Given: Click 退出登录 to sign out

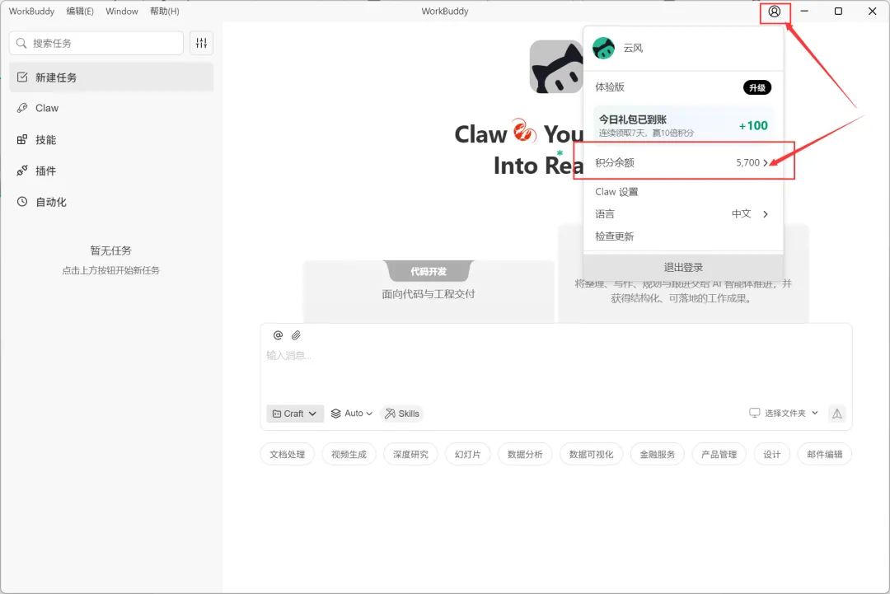Looking at the screenshot, I should (x=683, y=267).
